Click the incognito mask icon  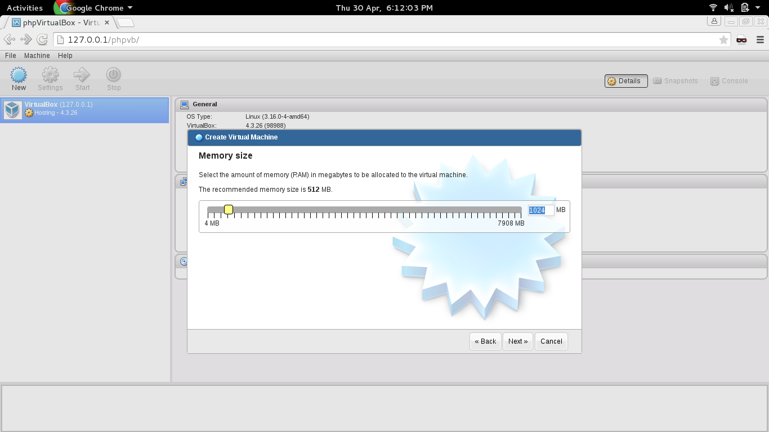pyautogui.click(x=741, y=39)
